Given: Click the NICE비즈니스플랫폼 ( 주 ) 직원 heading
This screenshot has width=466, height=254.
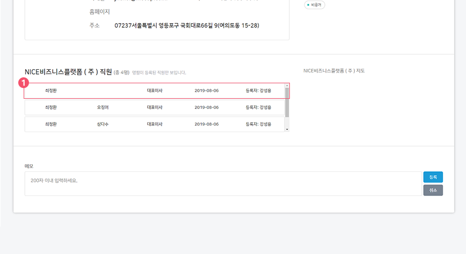Looking at the screenshot, I should pos(68,72).
